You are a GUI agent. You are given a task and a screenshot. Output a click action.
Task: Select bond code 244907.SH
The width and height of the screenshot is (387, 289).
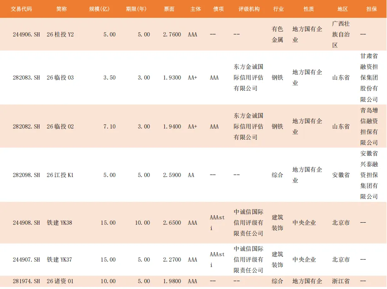click(26, 260)
